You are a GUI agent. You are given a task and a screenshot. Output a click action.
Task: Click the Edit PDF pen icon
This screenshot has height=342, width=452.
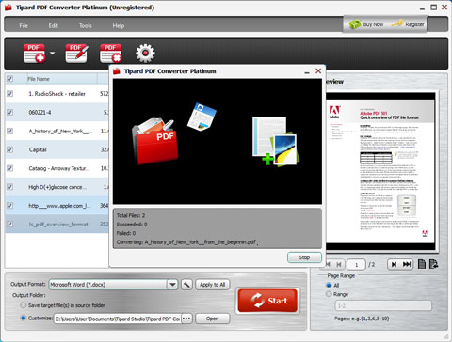76,54
